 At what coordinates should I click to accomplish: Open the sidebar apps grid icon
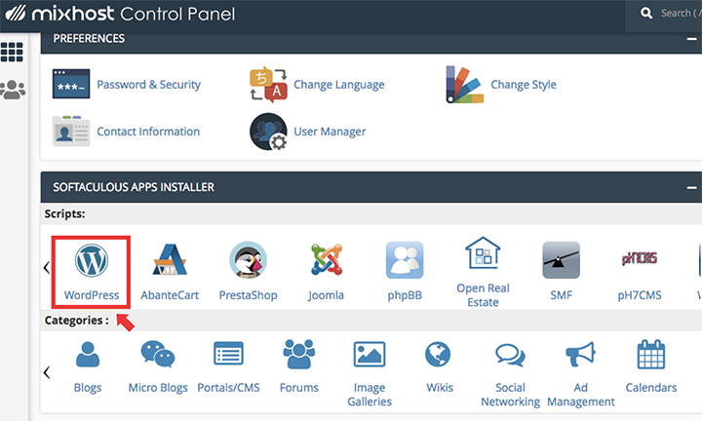tap(12, 52)
